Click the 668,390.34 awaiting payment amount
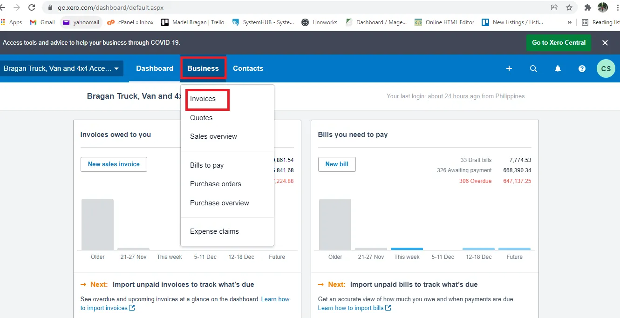Viewport: 620px width, 318px height. click(517, 170)
